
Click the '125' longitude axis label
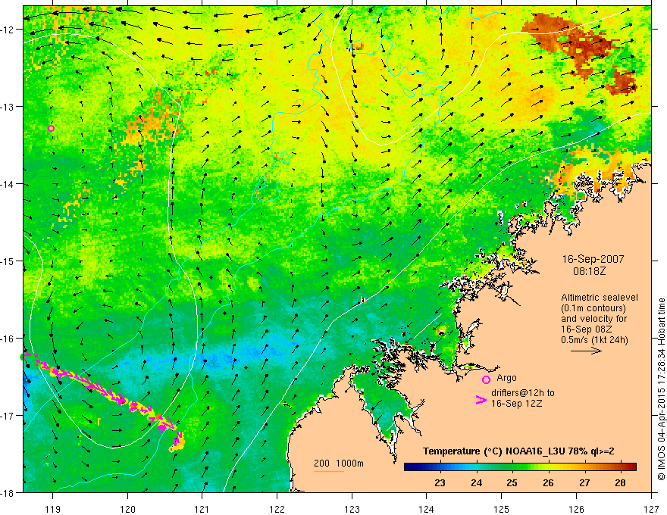(502, 509)
